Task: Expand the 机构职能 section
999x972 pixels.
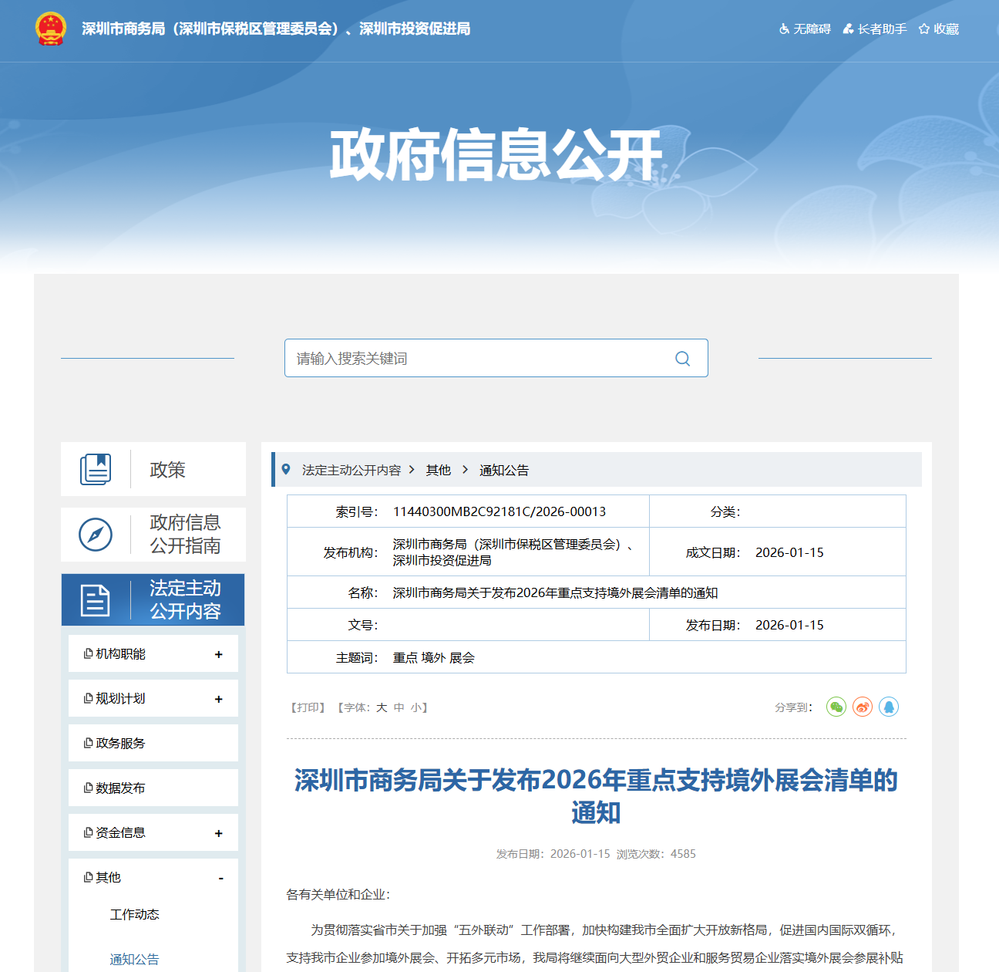Action: click(x=218, y=654)
